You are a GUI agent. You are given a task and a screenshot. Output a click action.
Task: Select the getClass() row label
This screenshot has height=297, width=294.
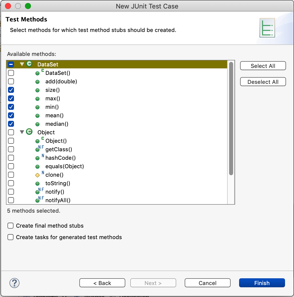pos(59,149)
